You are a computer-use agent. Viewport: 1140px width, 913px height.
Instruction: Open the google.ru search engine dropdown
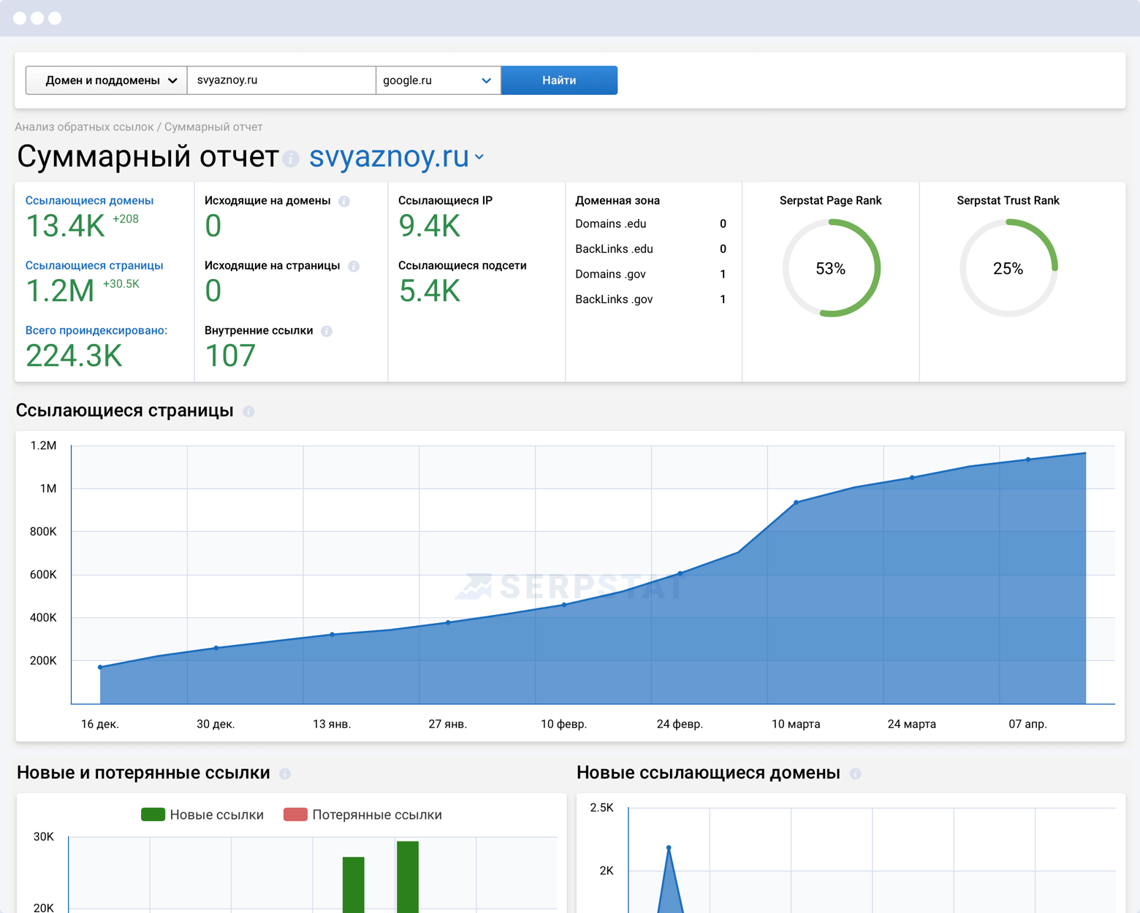point(438,80)
